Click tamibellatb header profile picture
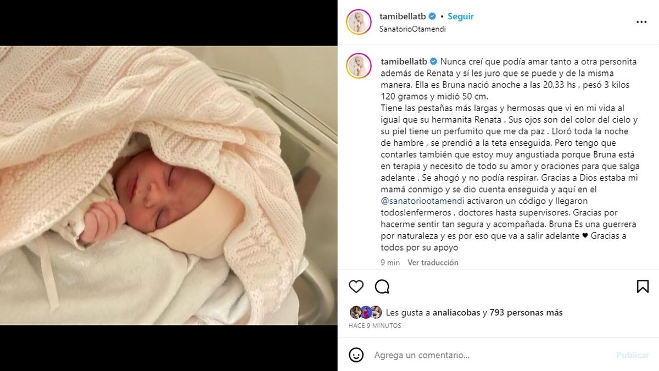This screenshot has width=659, height=371. tap(359, 22)
